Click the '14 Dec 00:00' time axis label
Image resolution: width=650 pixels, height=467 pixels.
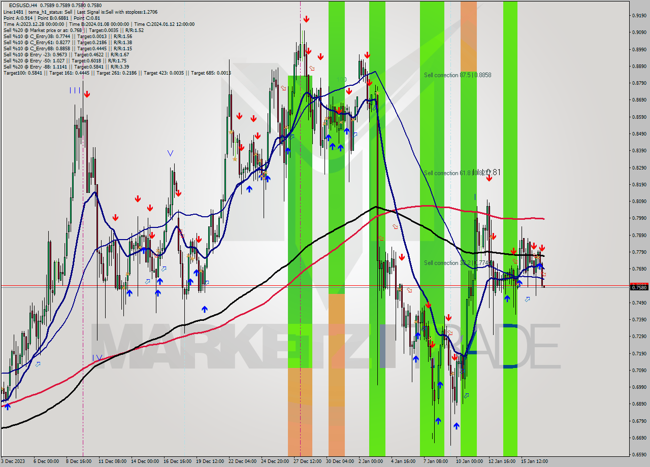[145, 461]
